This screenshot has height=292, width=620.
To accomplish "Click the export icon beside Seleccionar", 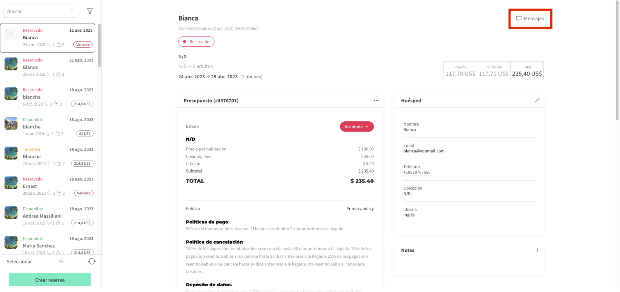I will coord(61,261).
